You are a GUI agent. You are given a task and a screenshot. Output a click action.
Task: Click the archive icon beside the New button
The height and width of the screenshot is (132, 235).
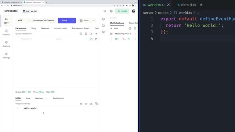(x=135, y=29)
